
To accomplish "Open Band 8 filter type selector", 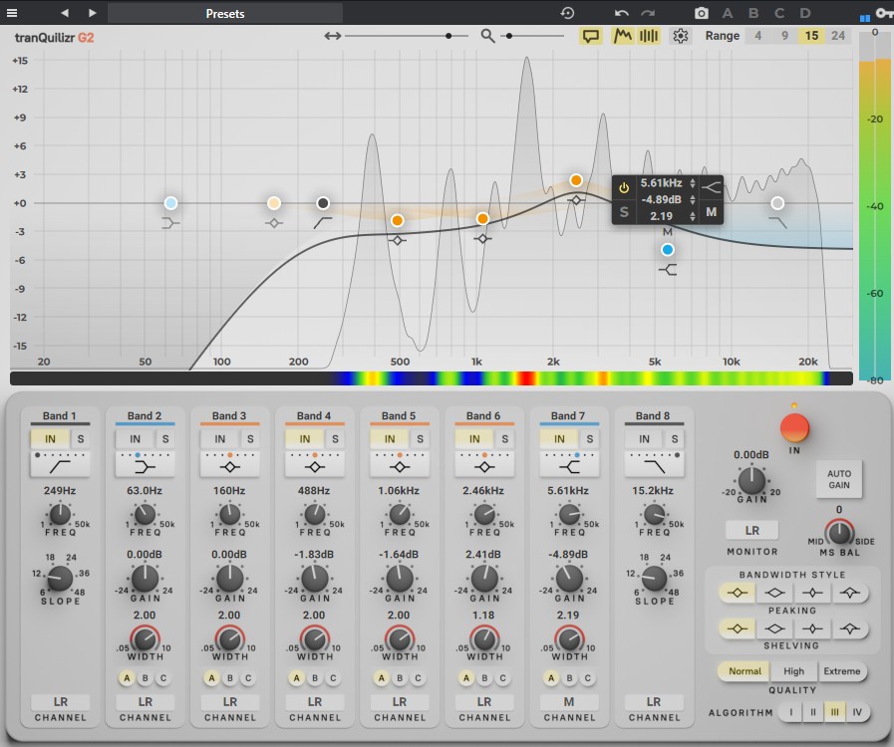I will coord(654,467).
